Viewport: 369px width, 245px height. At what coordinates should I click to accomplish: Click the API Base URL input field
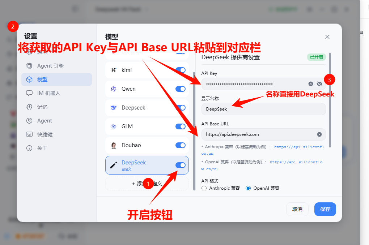click(264, 134)
